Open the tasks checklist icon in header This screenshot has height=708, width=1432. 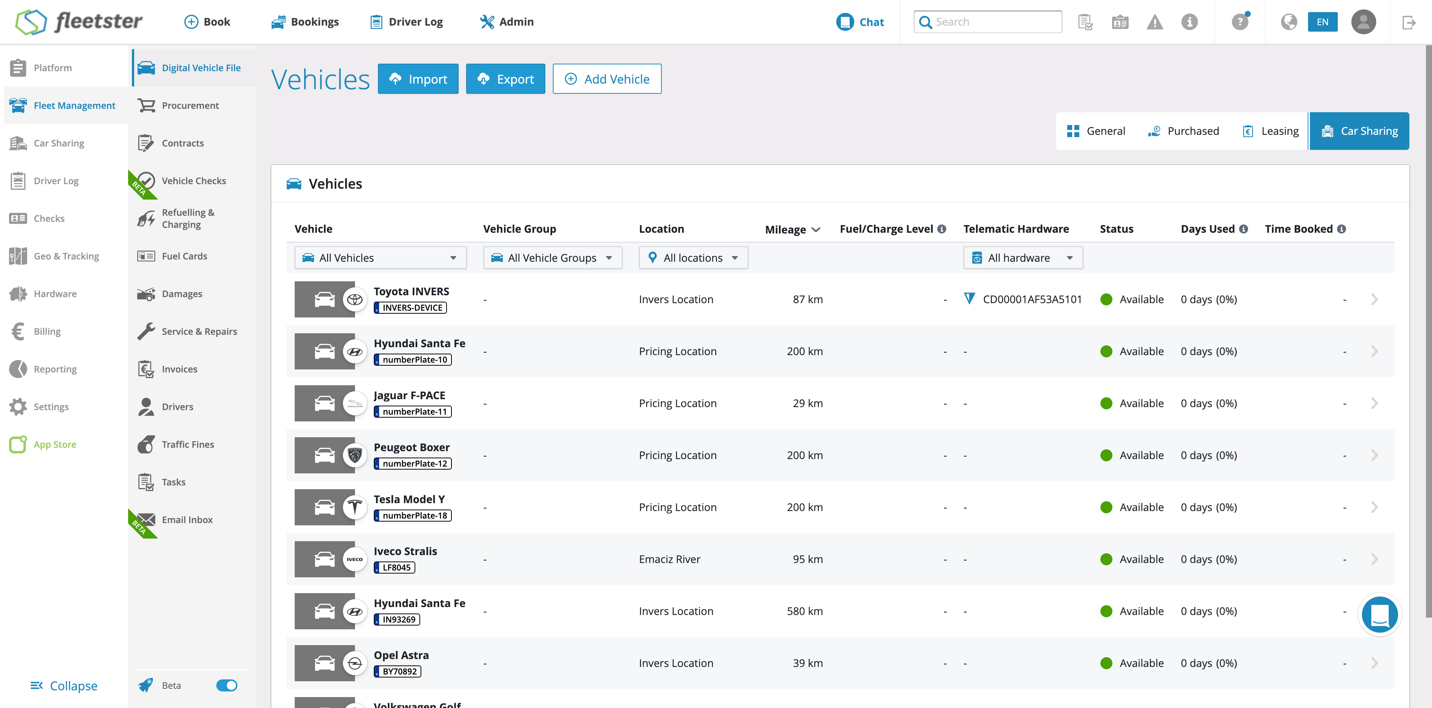[1085, 22]
